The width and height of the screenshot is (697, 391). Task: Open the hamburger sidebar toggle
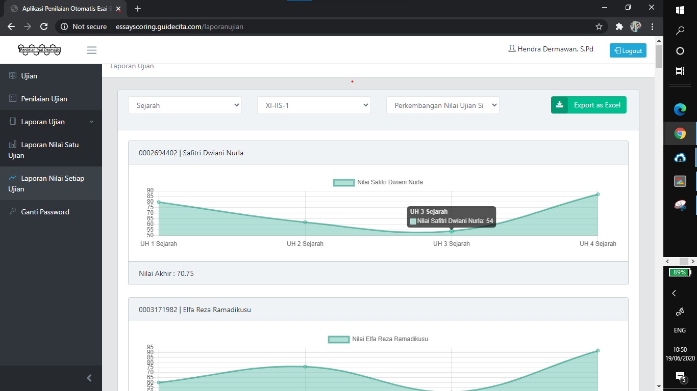[92, 50]
